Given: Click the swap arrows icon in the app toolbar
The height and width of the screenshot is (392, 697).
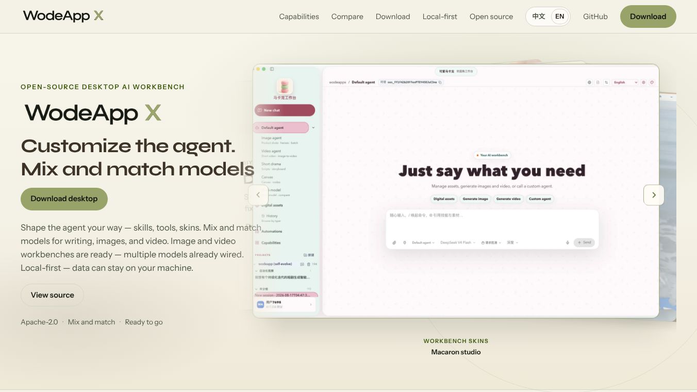Looking at the screenshot, I should [x=606, y=82].
